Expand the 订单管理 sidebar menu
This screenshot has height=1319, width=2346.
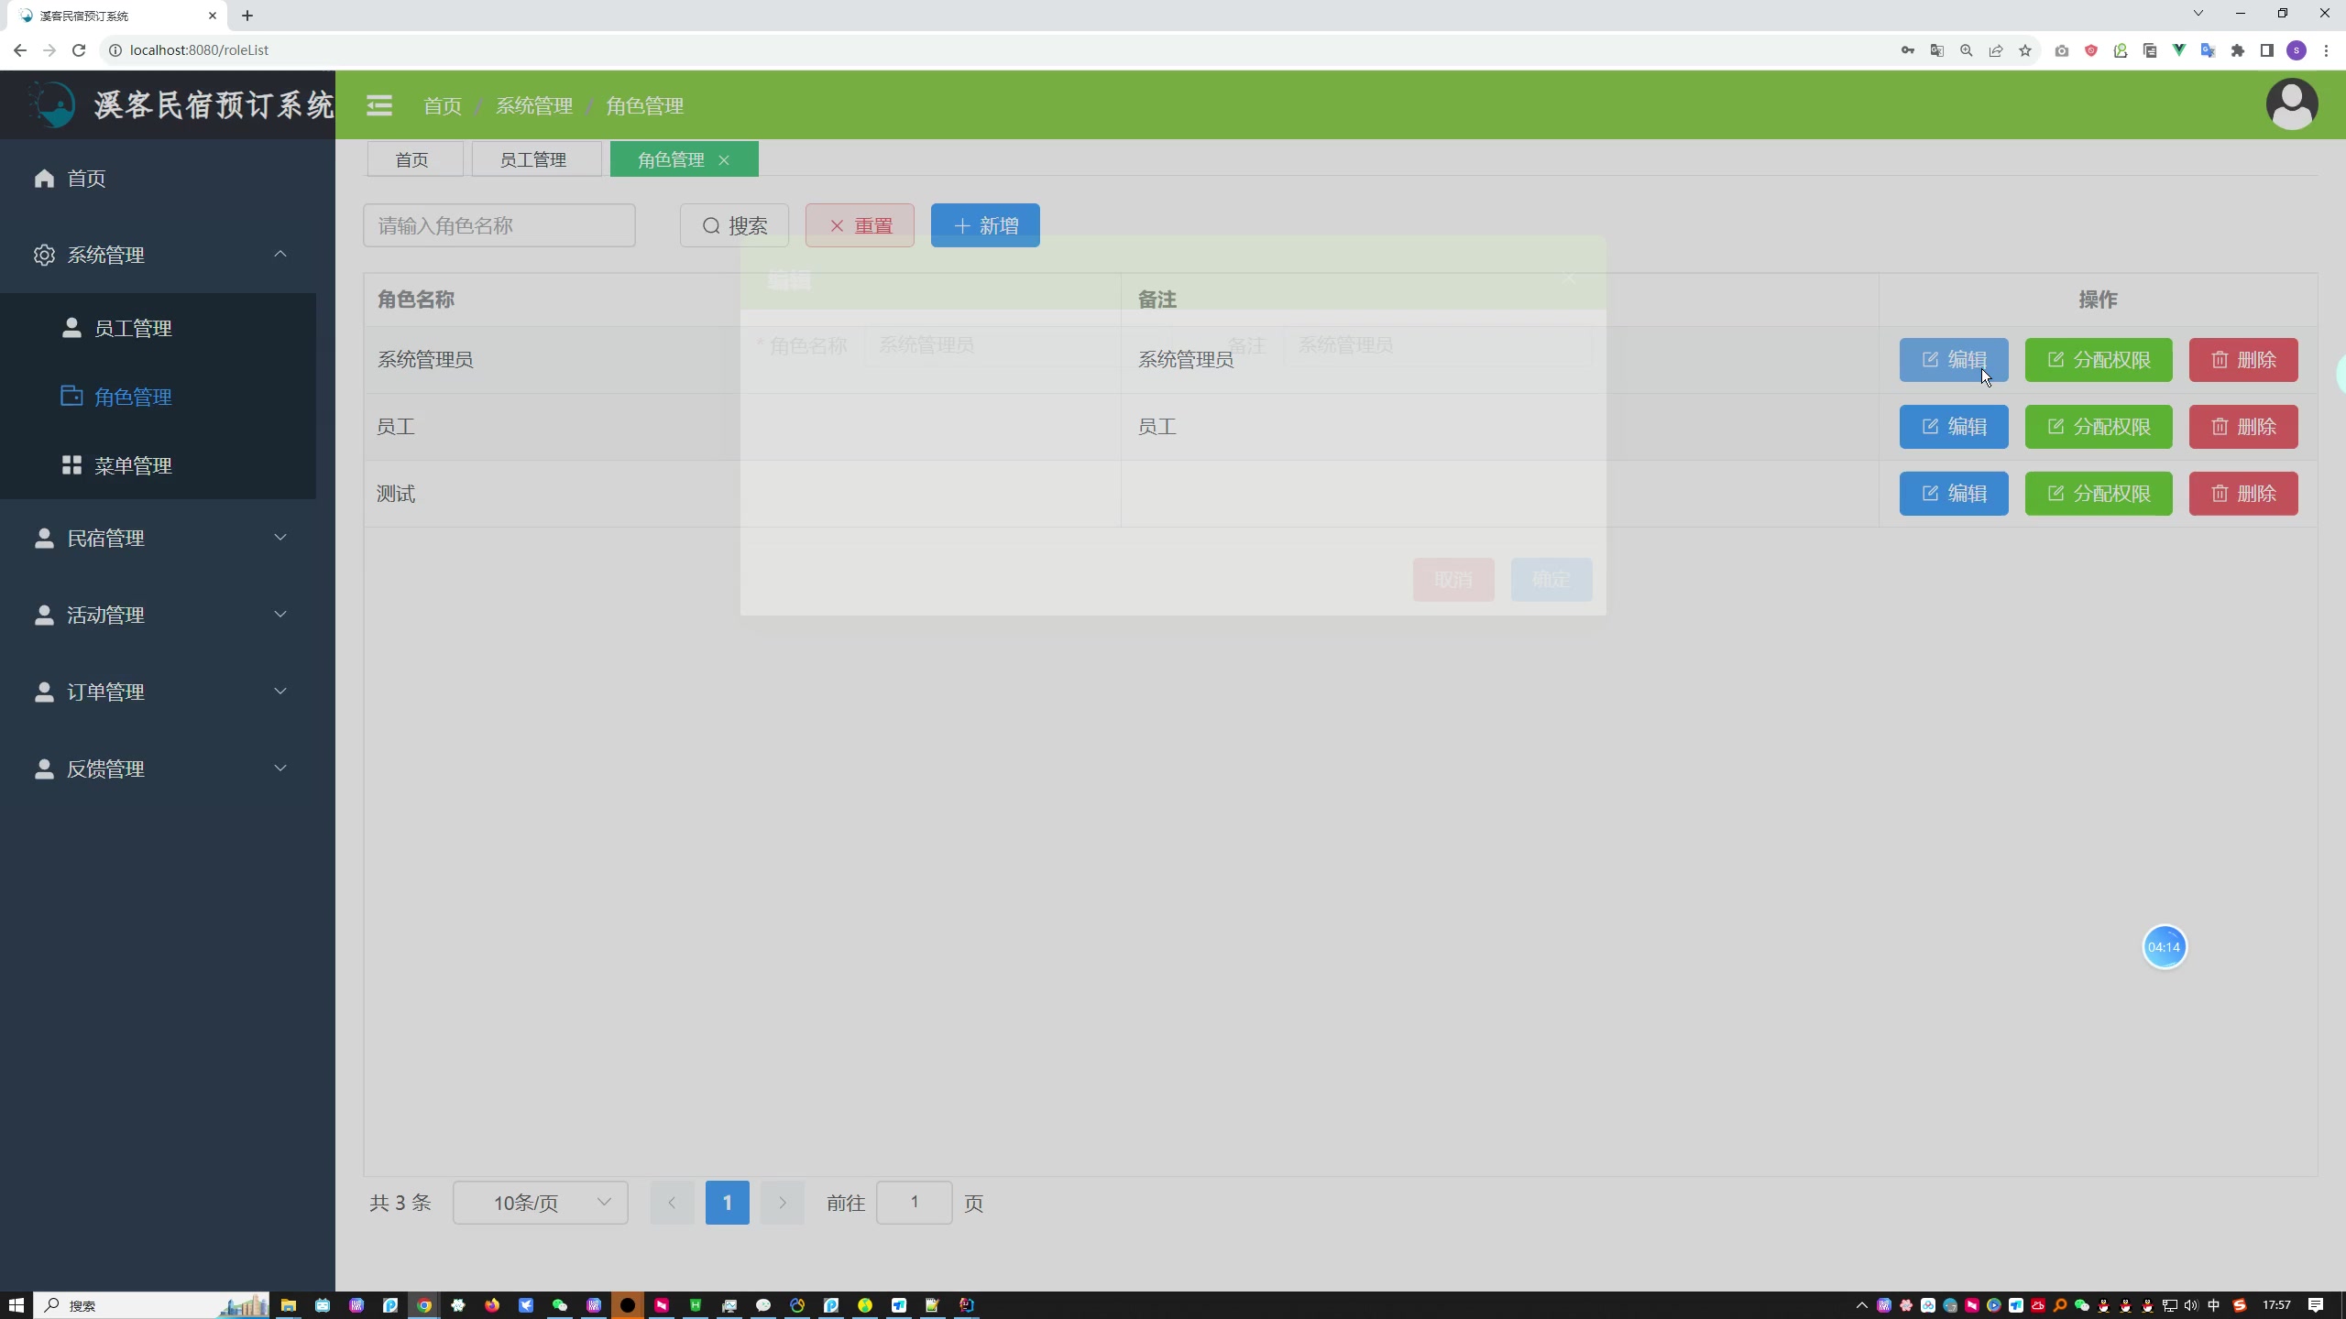coord(158,692)
